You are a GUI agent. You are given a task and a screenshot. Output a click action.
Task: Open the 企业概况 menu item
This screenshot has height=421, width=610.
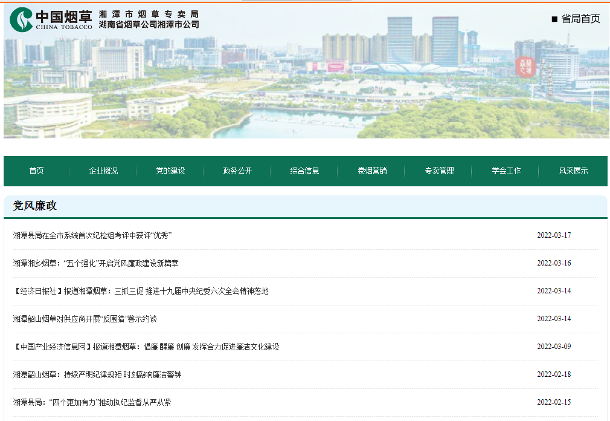click(x=103, y=171)
